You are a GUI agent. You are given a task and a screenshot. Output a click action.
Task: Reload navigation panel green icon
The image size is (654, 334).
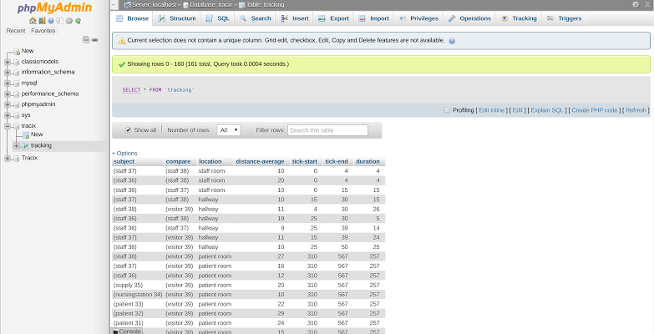78,21
